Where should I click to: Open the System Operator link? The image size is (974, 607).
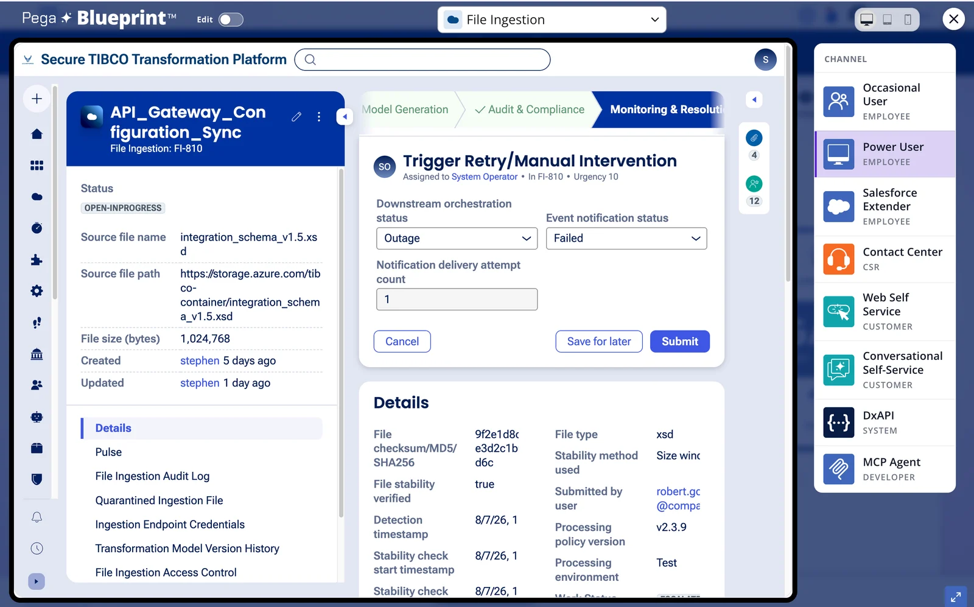tap(485, 177)
